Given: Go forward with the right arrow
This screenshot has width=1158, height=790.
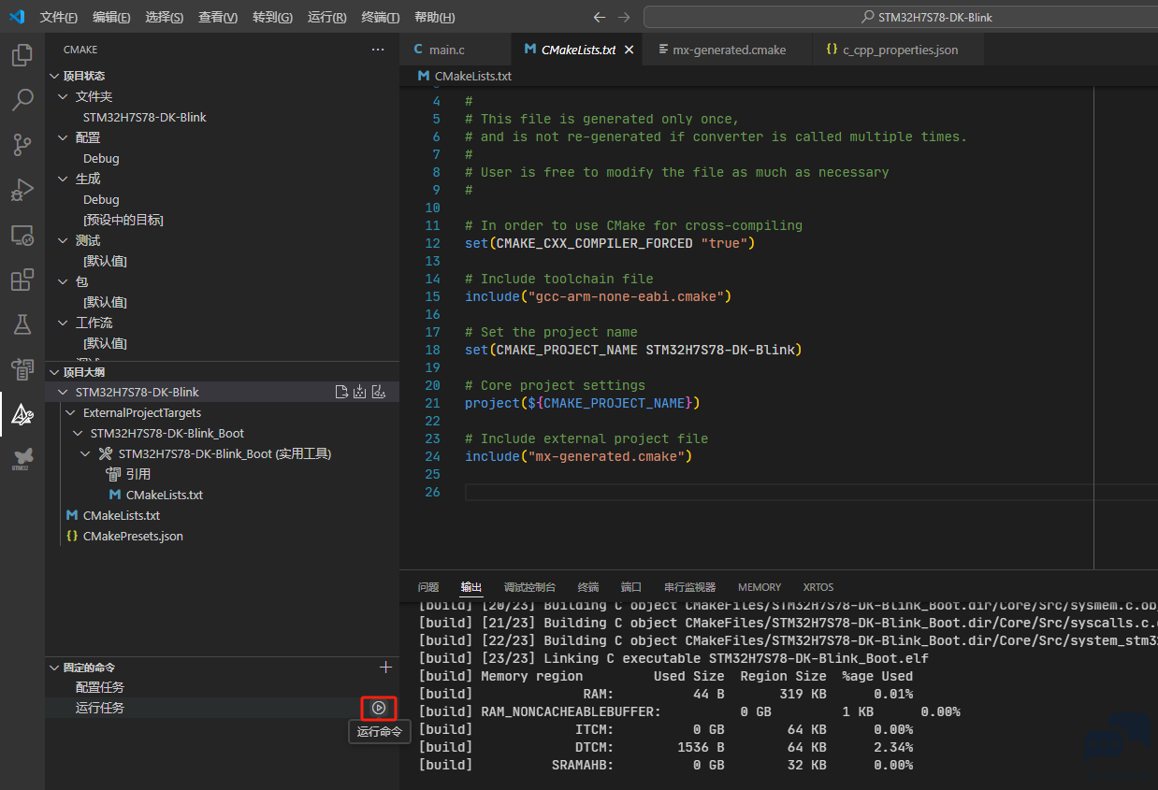Looking at the screenshot, I should [625, 17].
